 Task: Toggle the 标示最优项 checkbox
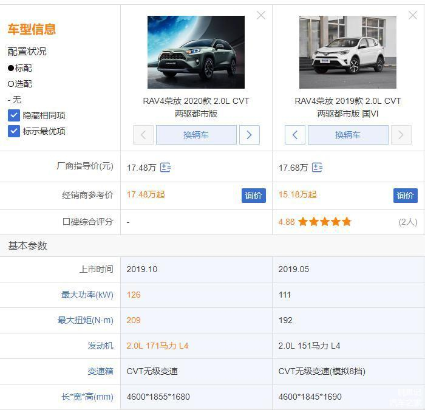click(14, 131)
